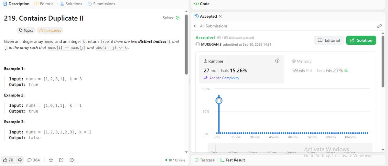Click the back arrow next to All Submissions
This screenshot has width=388, height=166.
(x=195, y=26)
